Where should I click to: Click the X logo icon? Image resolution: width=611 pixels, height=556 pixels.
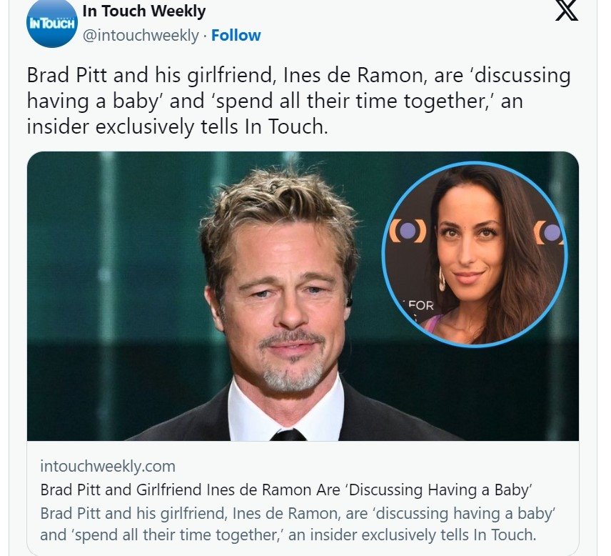coord(566,11)
